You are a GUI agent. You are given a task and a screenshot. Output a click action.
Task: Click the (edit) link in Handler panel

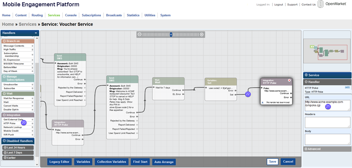[347, 87]
